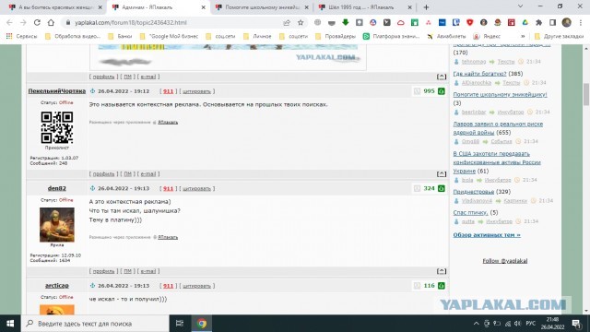Click цитировать on den82's post
This screenshot has width=590, height=332.
coord(196,188)
